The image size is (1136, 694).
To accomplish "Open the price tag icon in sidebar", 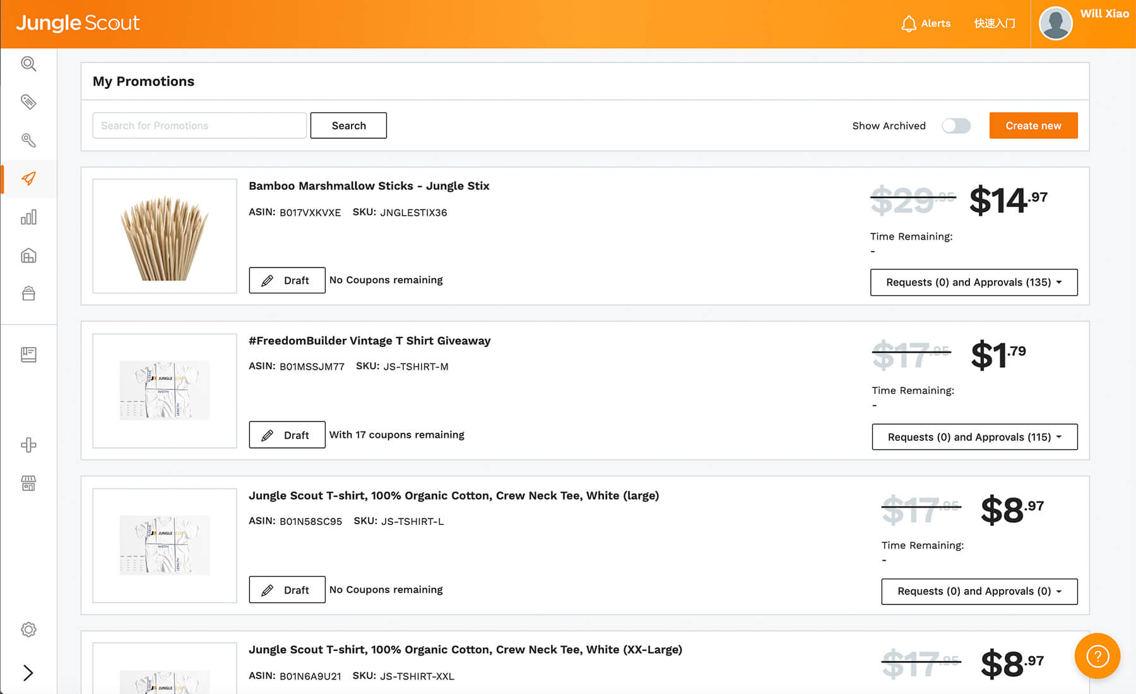I will point(28,102).
